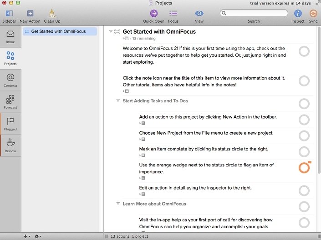Open the plus add menu at bottom
This screenshot has width=321, height=240.
pos(27,236)
